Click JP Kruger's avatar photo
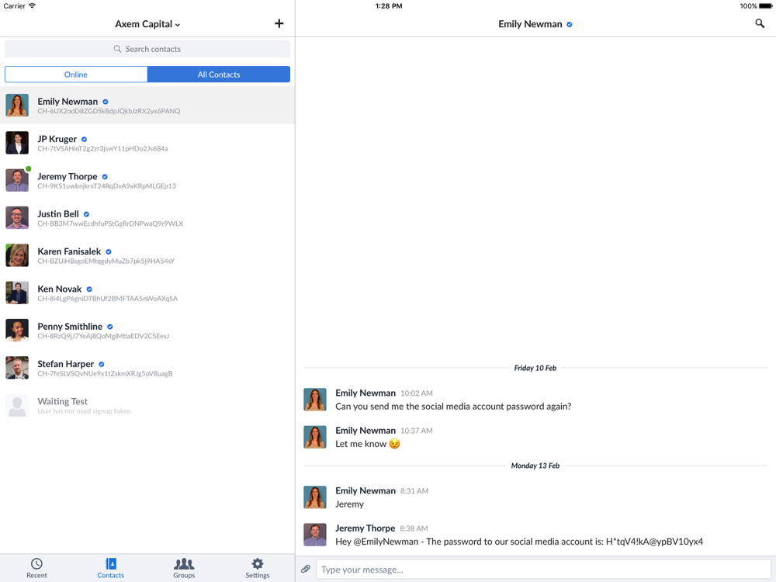Screen dimensions: 776x582 click(17, 143)
